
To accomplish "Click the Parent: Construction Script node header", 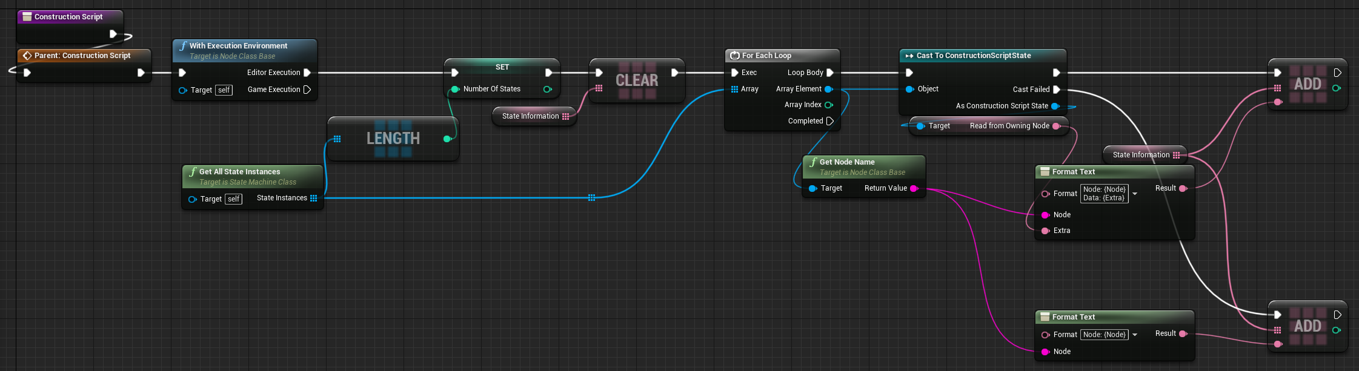I will [x=82, y=56].
